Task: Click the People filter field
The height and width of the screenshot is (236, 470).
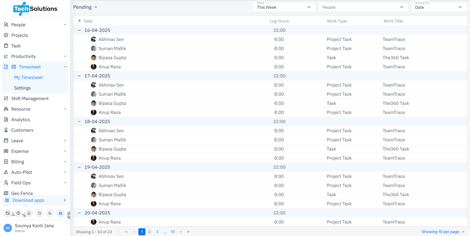Action: click(364, 7)
